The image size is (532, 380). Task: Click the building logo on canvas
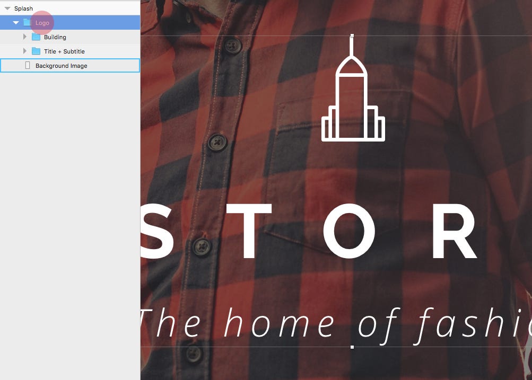(x=353, y=89)
